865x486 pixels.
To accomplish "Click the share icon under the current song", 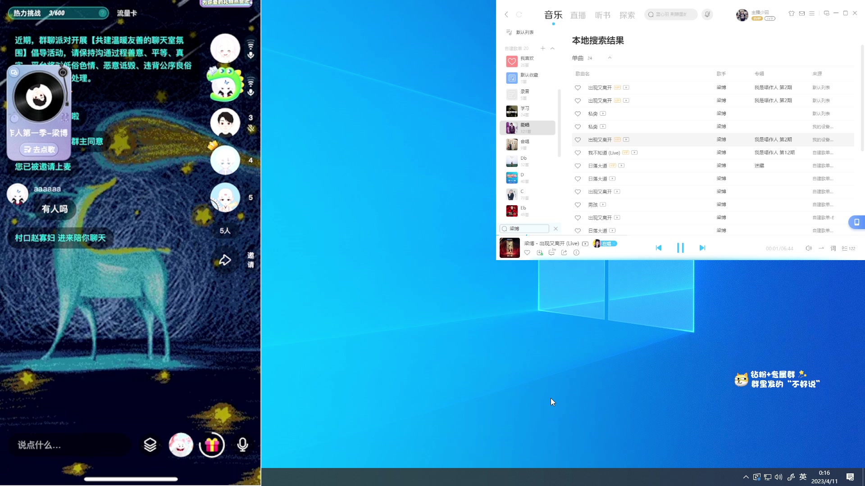I will (x=564, y=253).
